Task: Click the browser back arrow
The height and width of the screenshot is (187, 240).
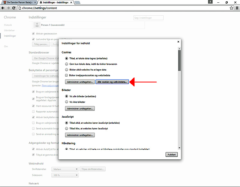Action: click(x=4, y=8)
